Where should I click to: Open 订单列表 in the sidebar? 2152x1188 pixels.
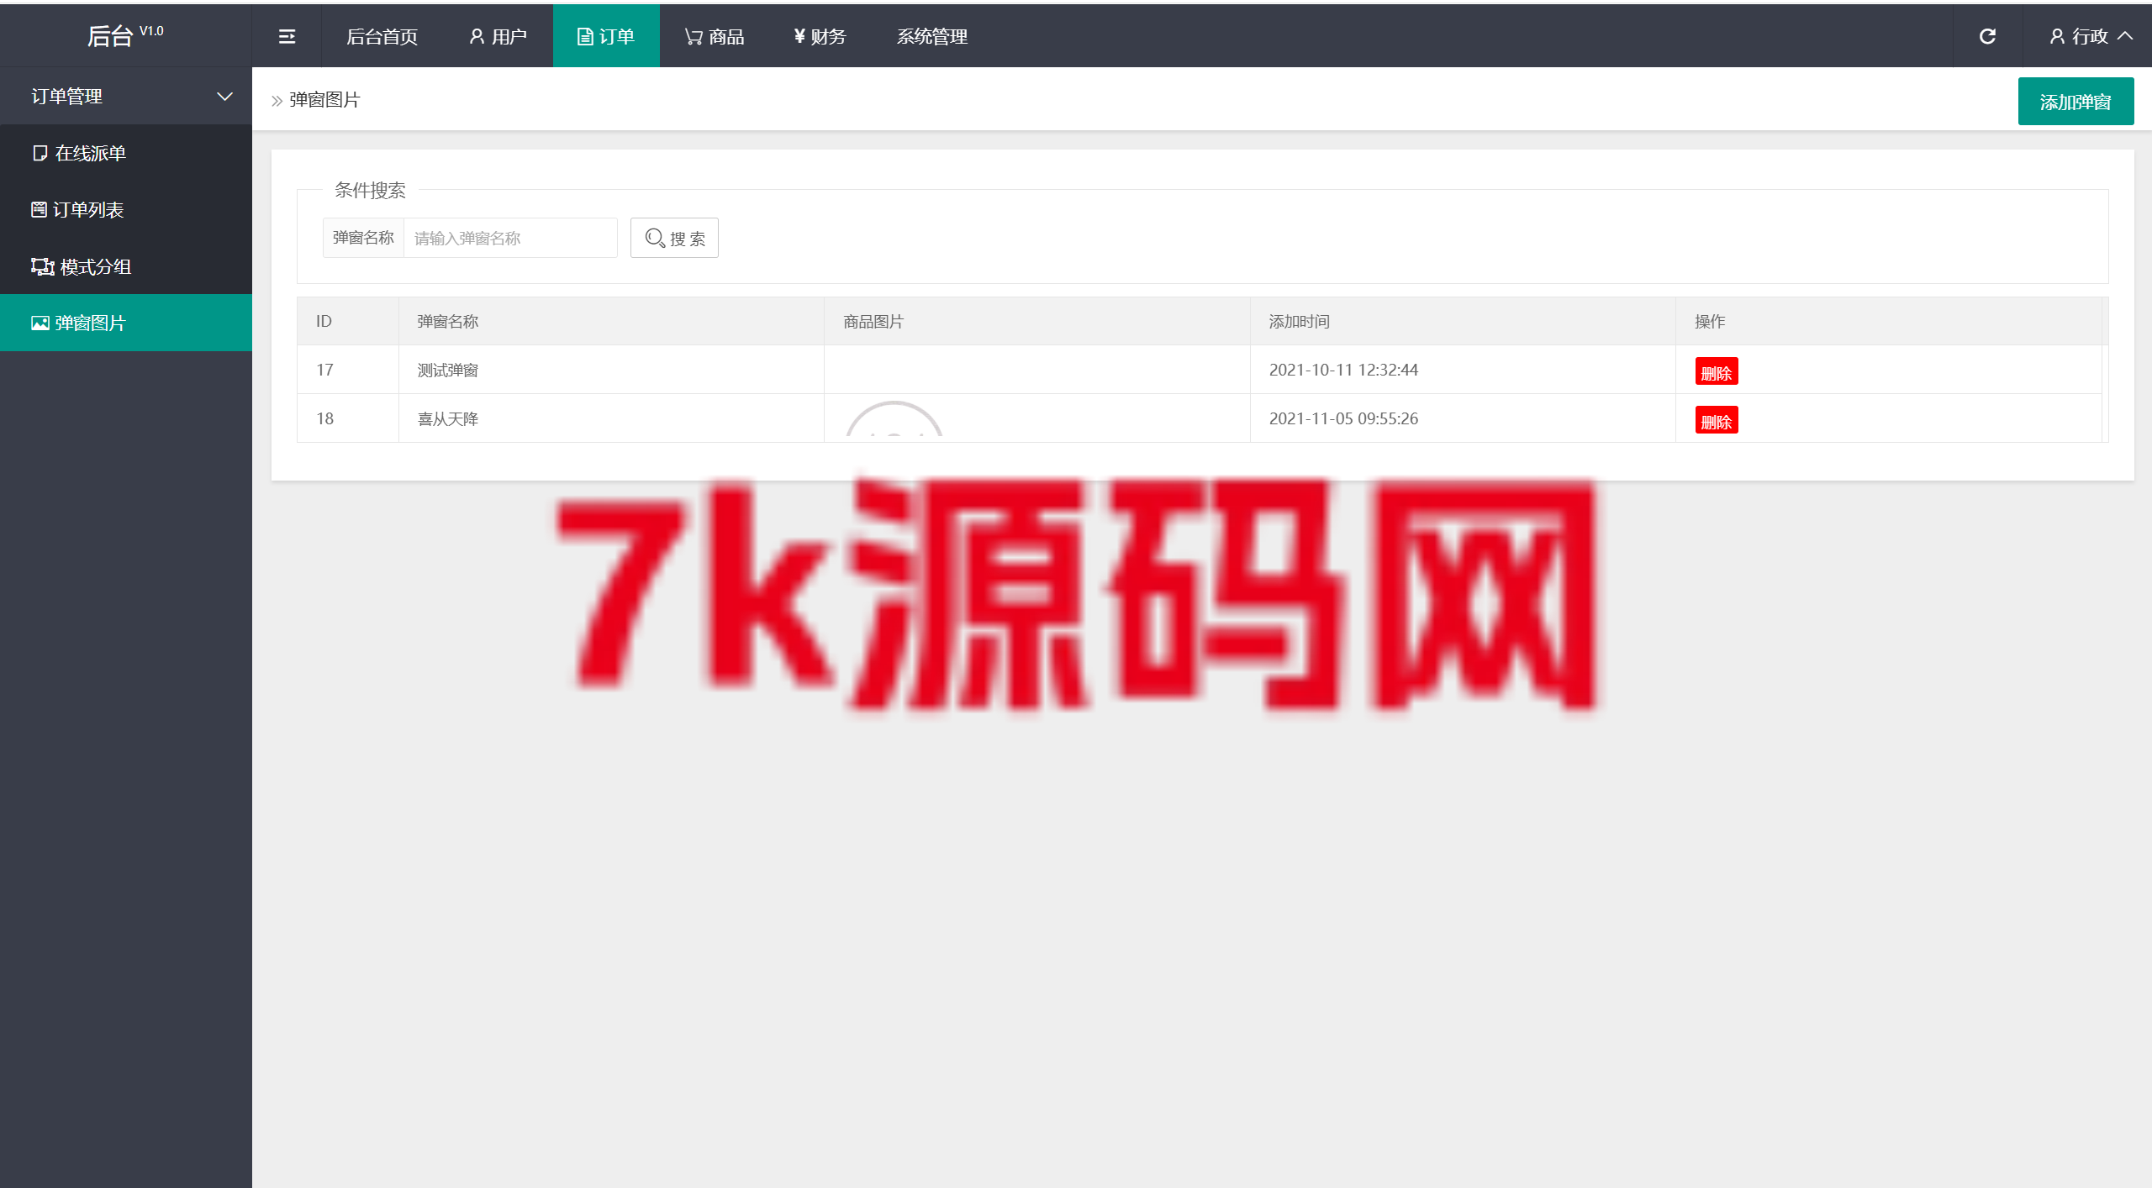click(126, 209)
